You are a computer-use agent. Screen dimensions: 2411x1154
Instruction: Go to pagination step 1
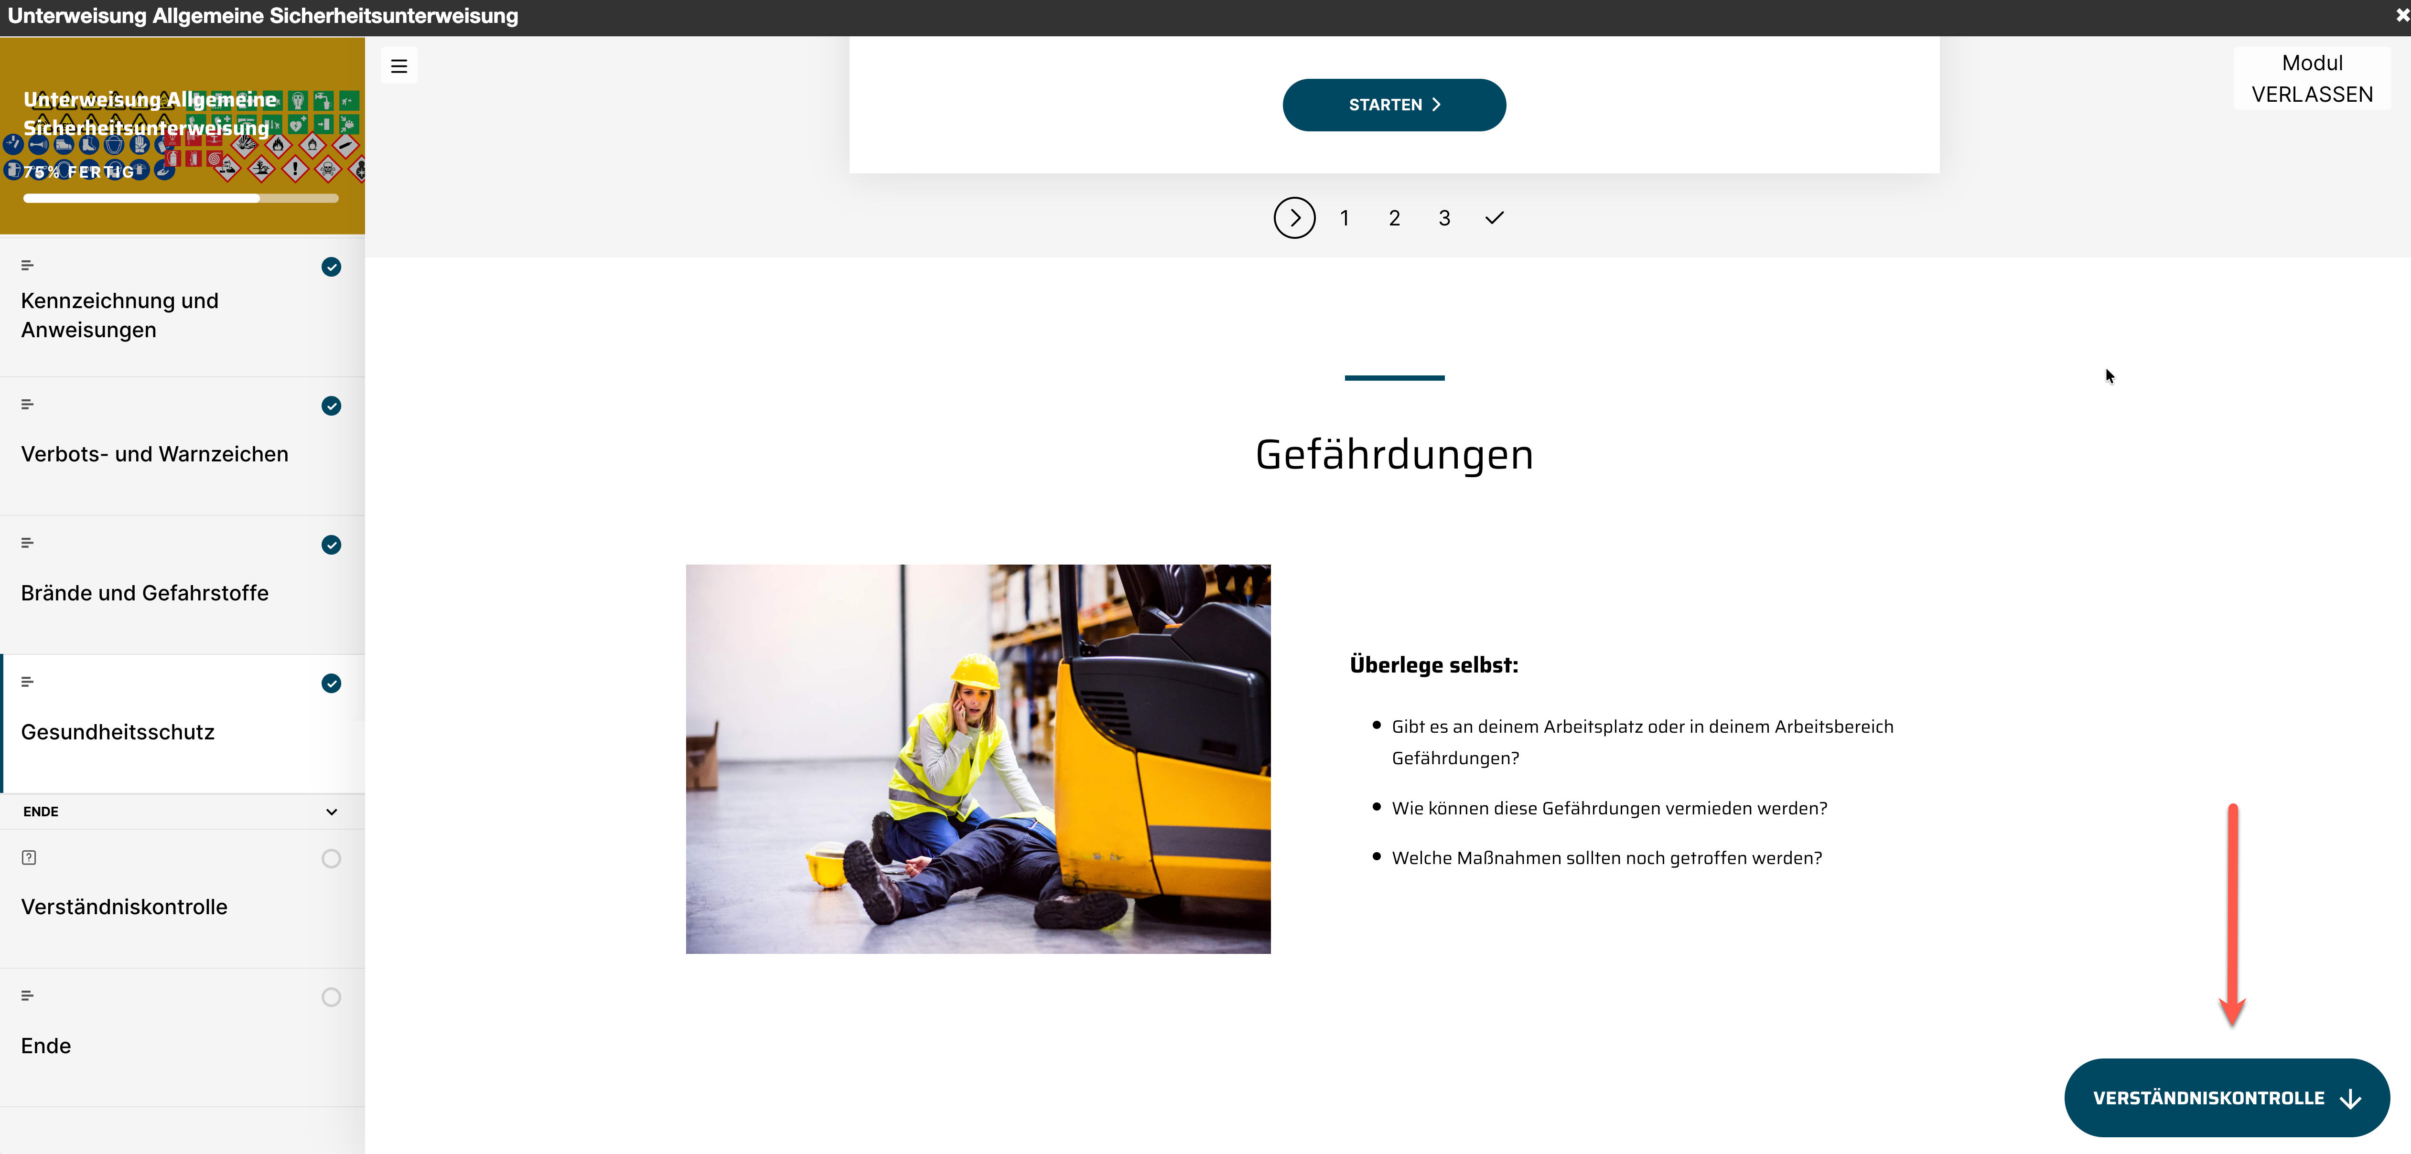[x=1344, y=218]
